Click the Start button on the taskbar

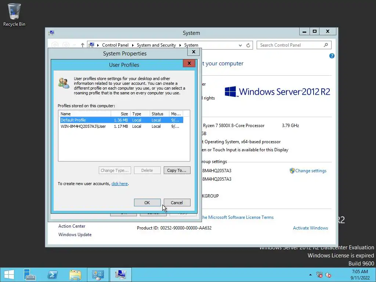tap(9, 275)
